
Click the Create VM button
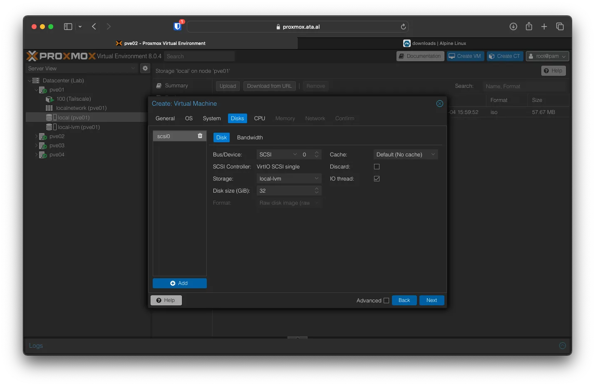466,56
